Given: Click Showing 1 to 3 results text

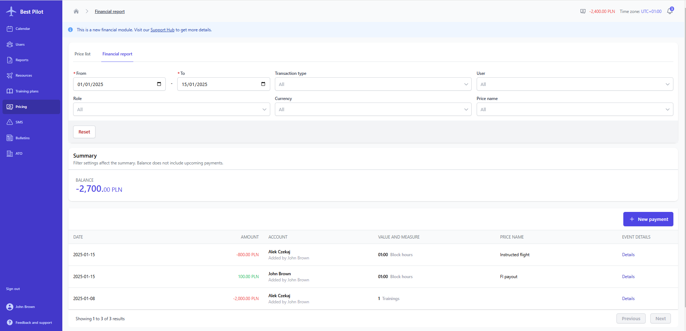Looking at the screenshot, I should pos(100,319).
